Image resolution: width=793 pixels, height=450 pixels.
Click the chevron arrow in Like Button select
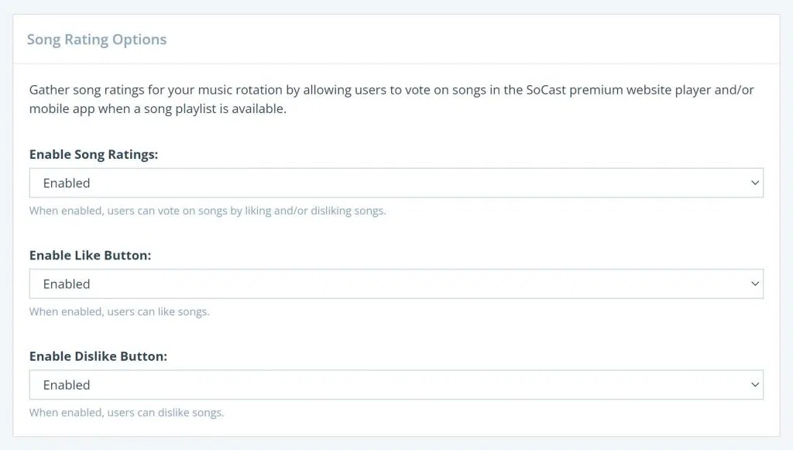click(x=755, y=284)
